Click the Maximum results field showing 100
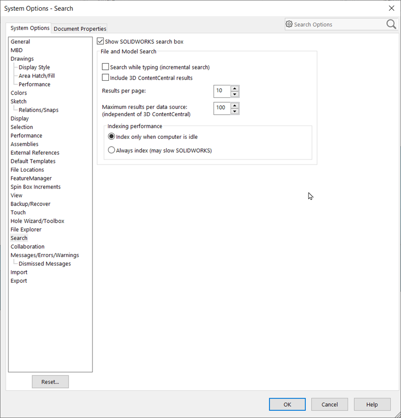Screen dimensions: 401x418 point(222,108)
